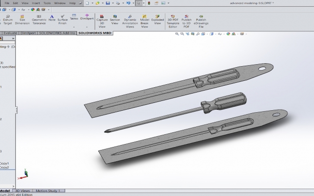This screenshot has height=196, width=314.
Task: Open the Edit menu
Action: click(15, 3)
